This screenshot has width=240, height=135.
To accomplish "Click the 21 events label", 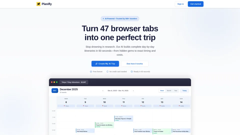I will 63,92.
